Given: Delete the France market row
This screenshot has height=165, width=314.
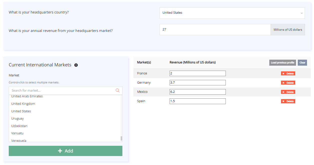Looking at the screenshot, I should [x=288, y=74].
